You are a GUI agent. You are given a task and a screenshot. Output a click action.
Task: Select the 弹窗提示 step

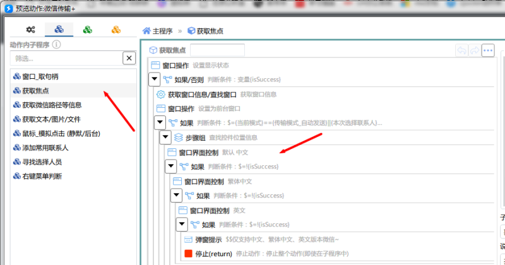[x=338, y=240]
